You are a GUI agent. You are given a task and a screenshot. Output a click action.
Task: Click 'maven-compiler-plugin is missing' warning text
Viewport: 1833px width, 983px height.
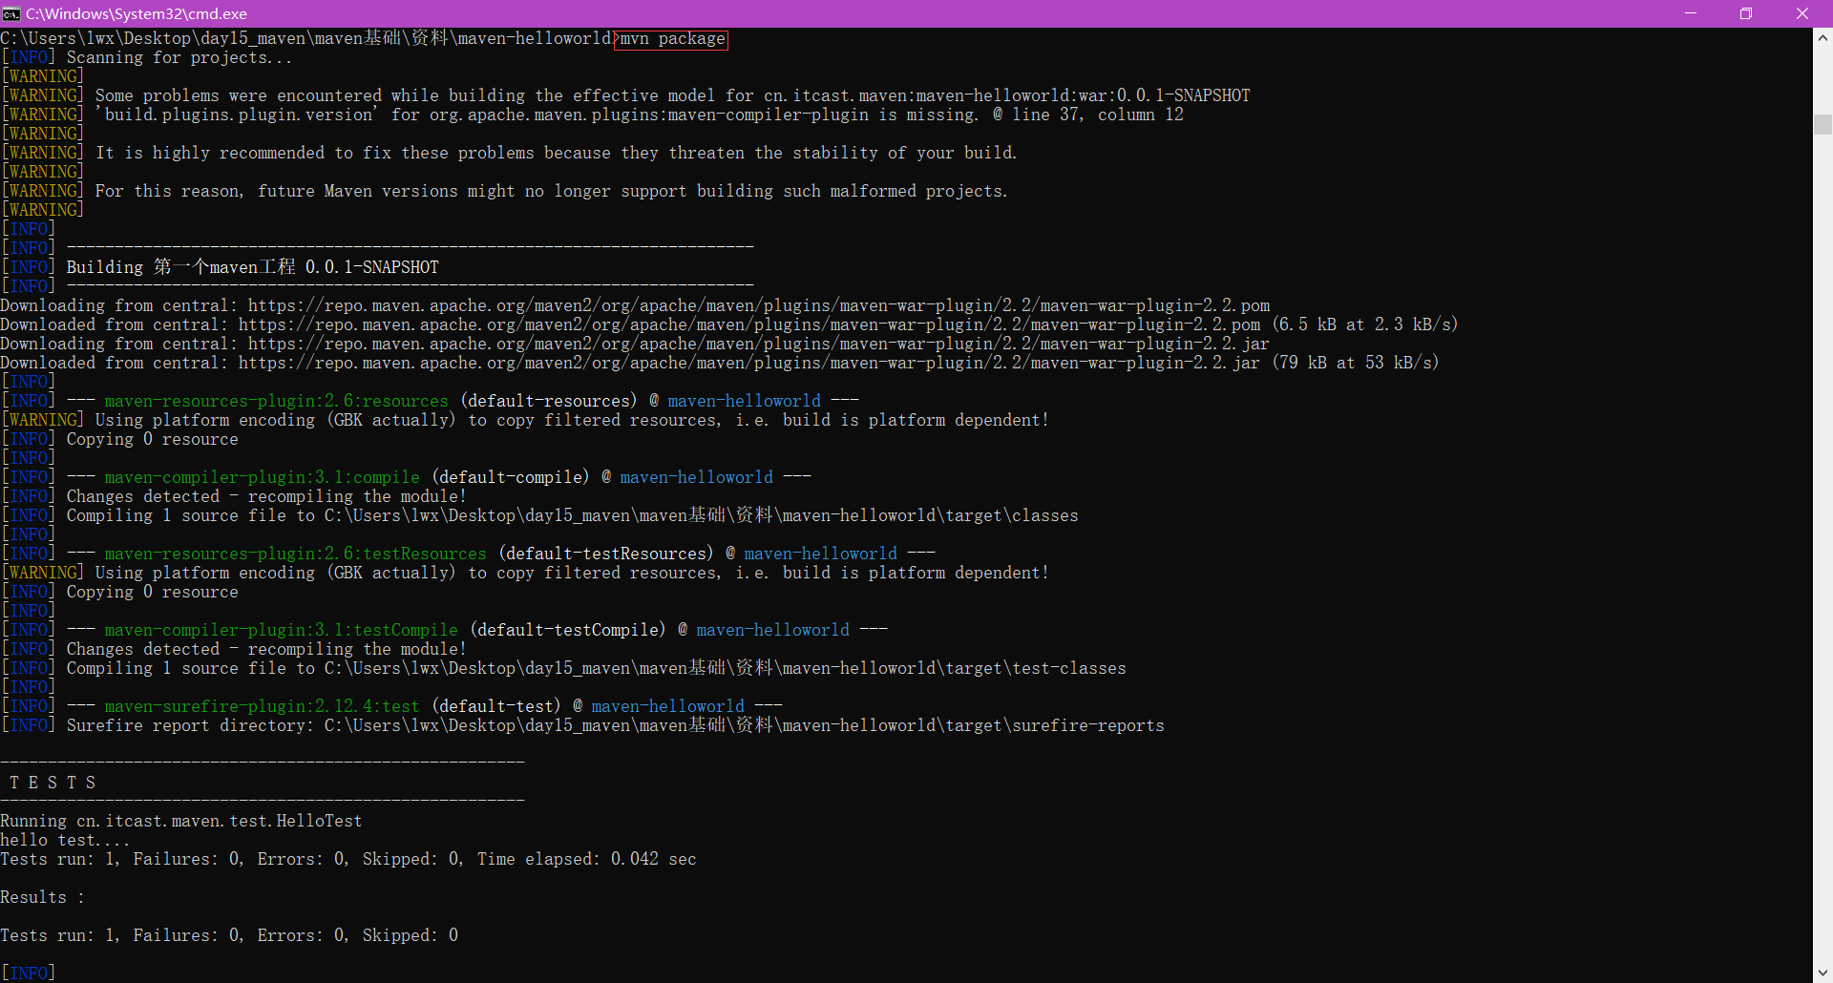coord(705,115)
